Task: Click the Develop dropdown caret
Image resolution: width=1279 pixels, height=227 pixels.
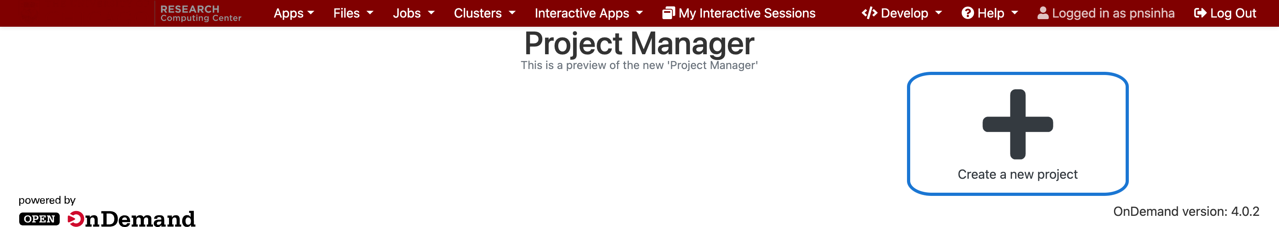Action: point(938,13)
